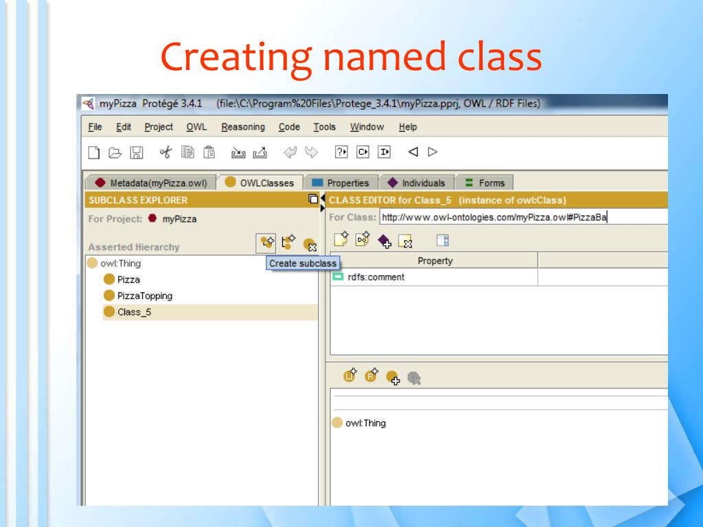Click the New Project toolbar icon

point(93,153)
